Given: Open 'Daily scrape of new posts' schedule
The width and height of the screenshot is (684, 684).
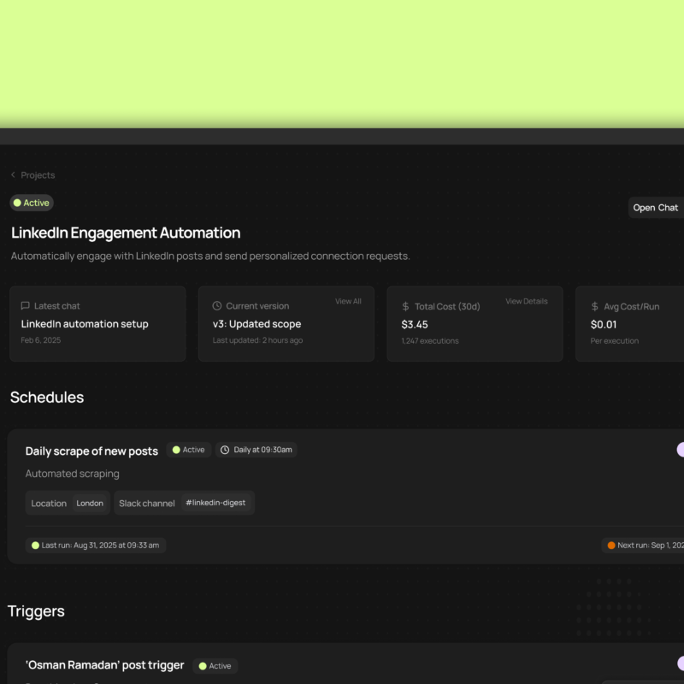Looking at the screenshot, I should (91, 451).
